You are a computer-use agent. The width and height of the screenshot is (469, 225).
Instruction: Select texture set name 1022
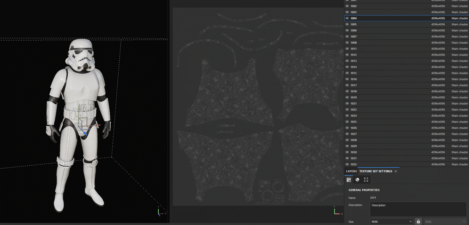click(354, 110)
